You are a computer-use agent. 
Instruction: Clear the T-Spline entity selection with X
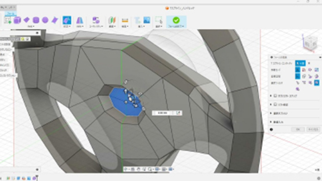[x=309, y=63]
